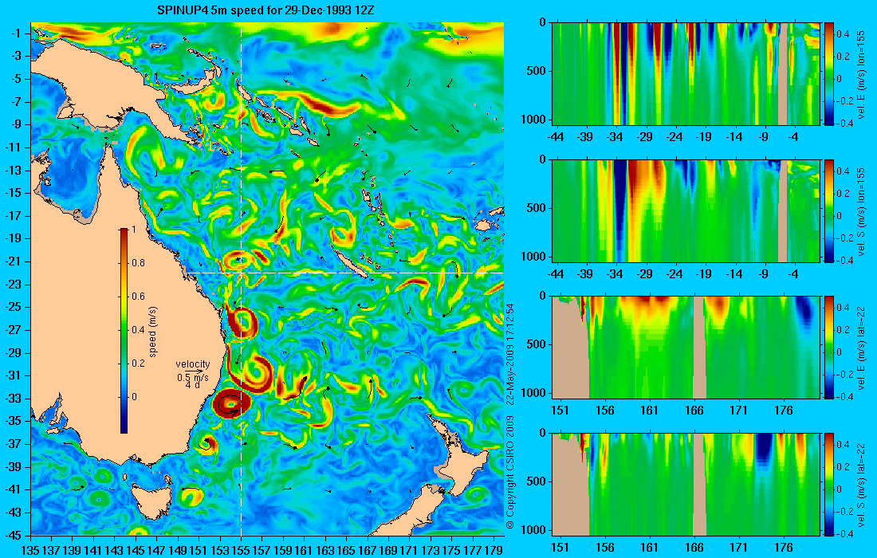Click the "4 d" text under the velocity arrow
This screenshot has height=558, width=877.
click(x=193, y=385)
